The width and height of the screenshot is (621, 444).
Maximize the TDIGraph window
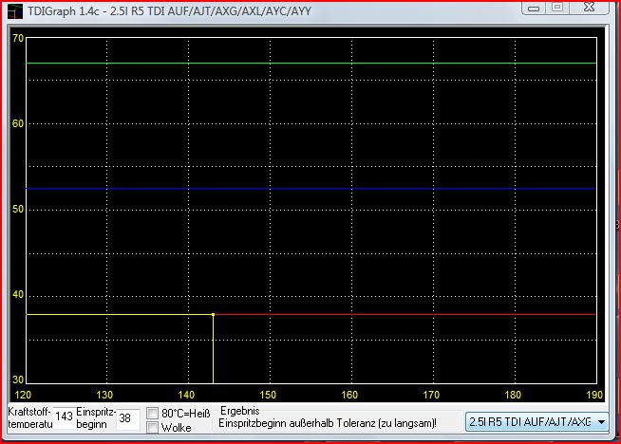tap(557, 8)
